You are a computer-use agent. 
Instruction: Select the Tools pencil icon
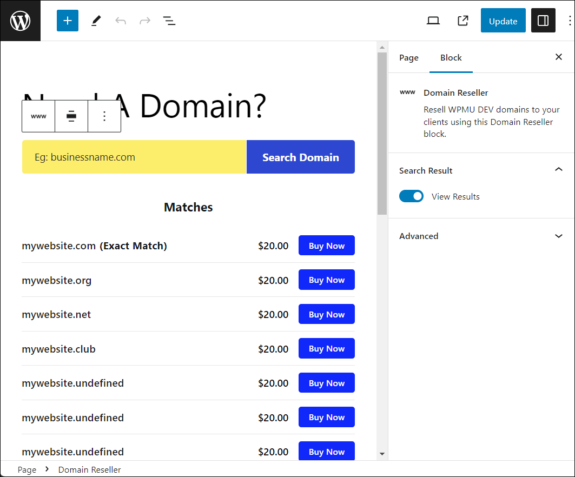click(96, 20)
